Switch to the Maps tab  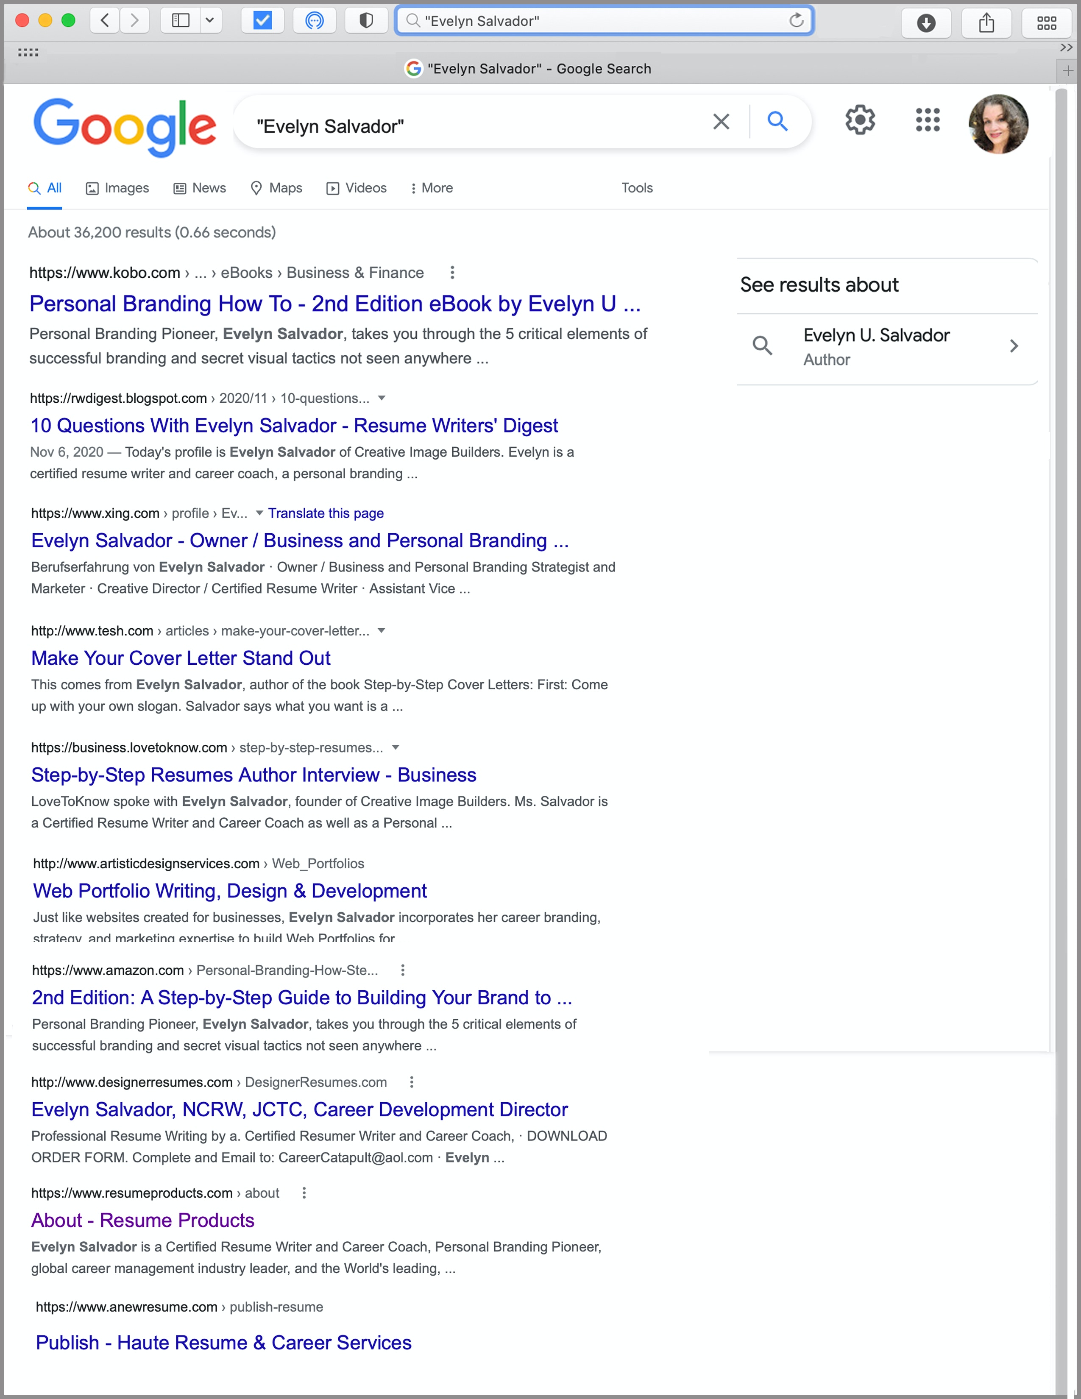tap(276, 188)
